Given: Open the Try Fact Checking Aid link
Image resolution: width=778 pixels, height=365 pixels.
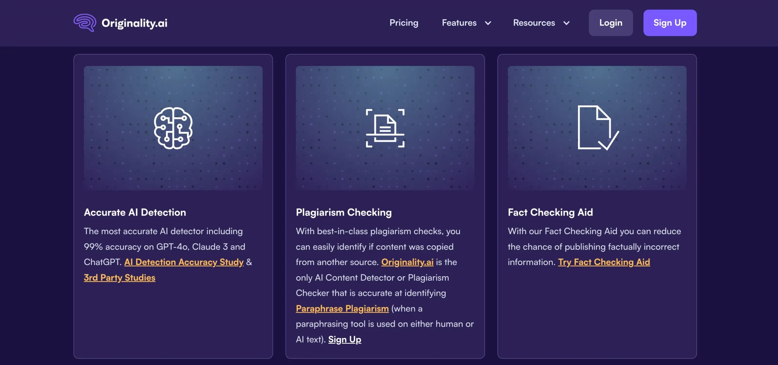Looking at the screenshot, I should [604, 262].
